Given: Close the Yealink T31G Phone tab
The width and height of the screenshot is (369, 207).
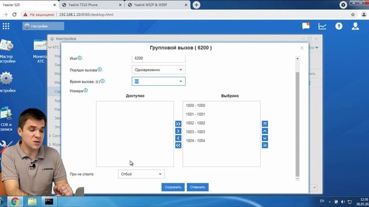Looking at the screenshot, I should (x=121, y=5).
